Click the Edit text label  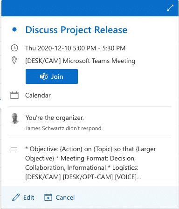click(29, 197)
